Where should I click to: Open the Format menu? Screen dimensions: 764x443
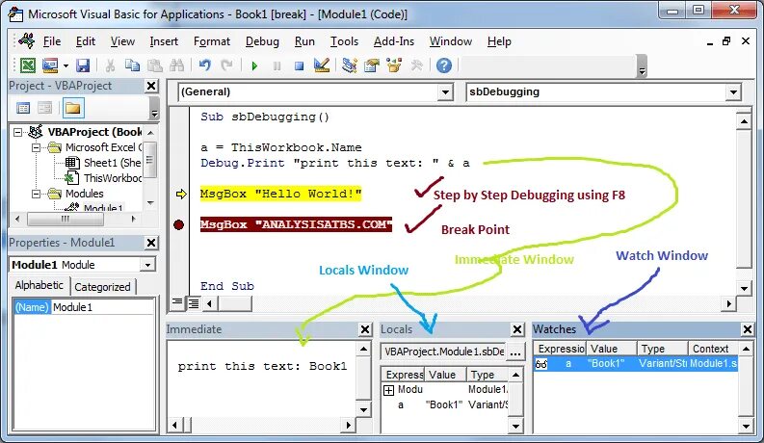pos(211,41)
